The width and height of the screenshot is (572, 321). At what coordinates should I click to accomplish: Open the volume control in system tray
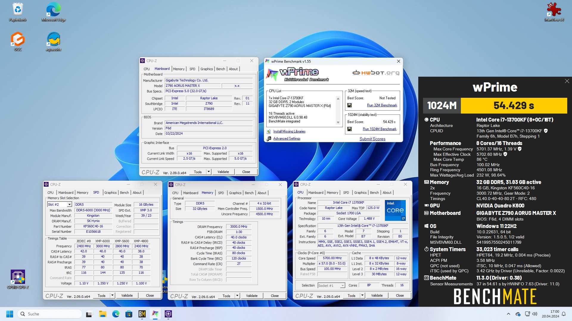tap(535, 314)
